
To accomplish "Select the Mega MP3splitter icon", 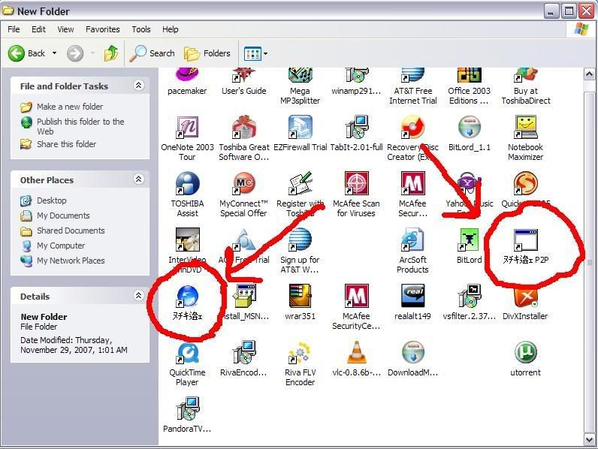I will click(x=301, y=74).
